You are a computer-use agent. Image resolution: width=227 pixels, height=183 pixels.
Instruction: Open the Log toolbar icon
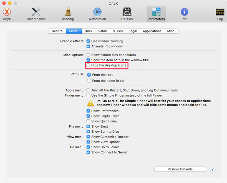220,12
